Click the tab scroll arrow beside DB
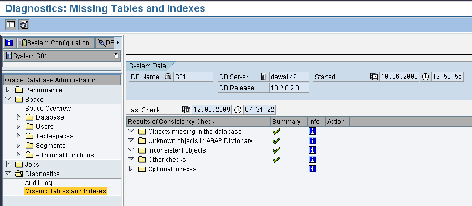Viewport: 472px width, 206px height. click(x=118, y=43)
